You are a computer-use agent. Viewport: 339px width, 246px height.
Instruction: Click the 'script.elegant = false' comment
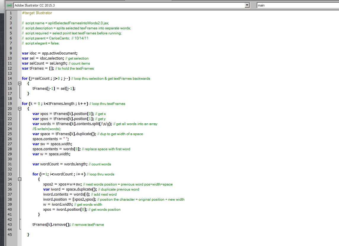41,43
